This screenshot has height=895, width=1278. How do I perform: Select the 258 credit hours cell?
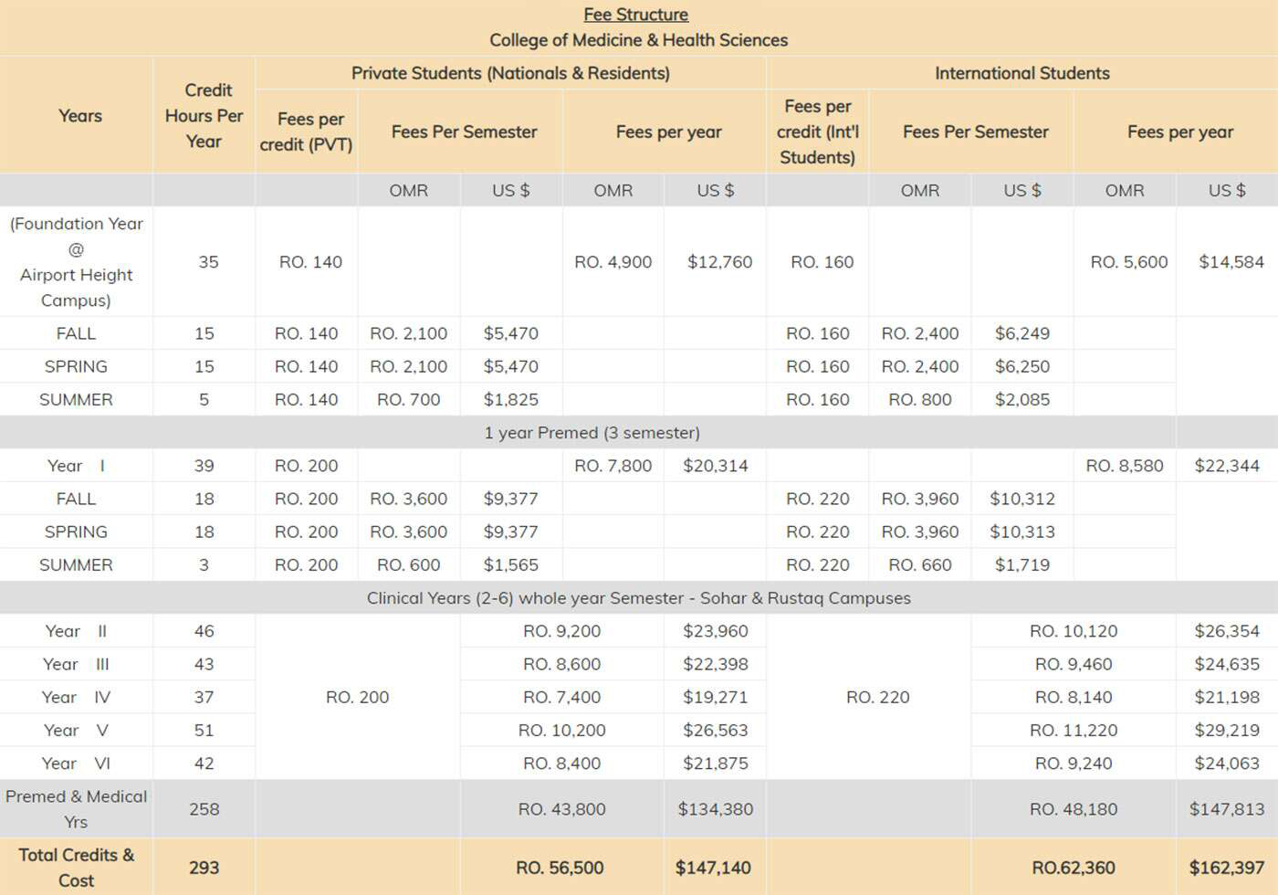[204, 809]
